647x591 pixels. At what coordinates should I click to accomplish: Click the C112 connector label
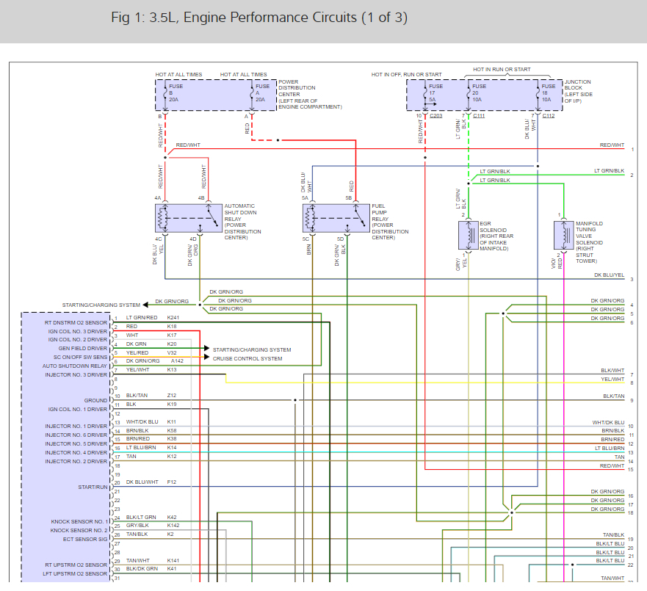[x=549, y=116]
